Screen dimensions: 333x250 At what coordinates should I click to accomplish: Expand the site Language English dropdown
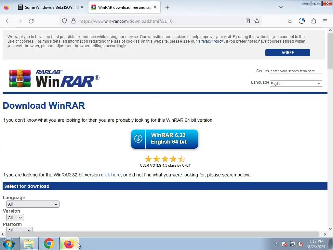click(x=296, y=84)
